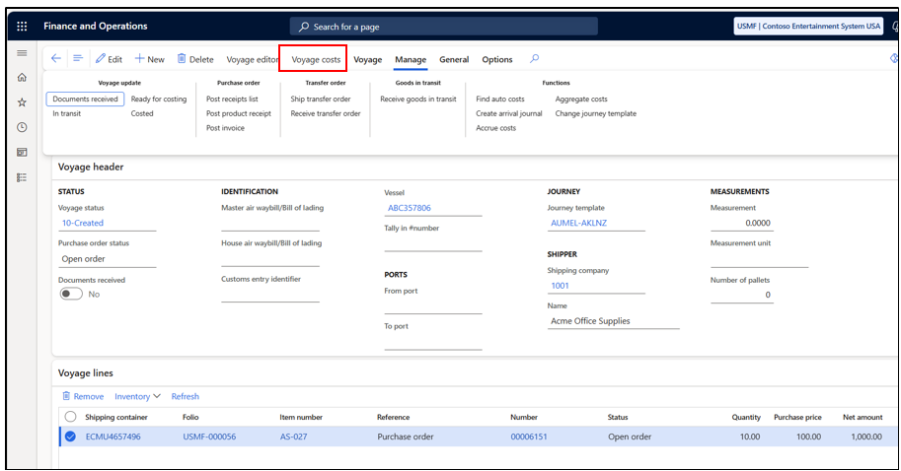Click Costed status update
Image resolution: width=901 pixels, height=471 pixels.
point(142,113)
